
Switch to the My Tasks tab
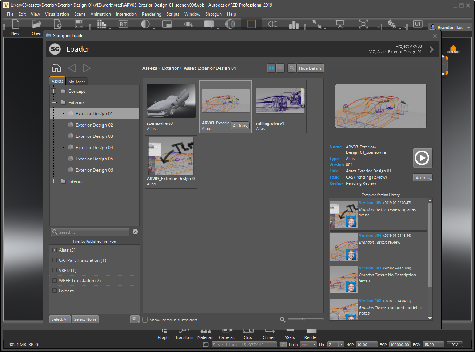click(x=77, y=81)
